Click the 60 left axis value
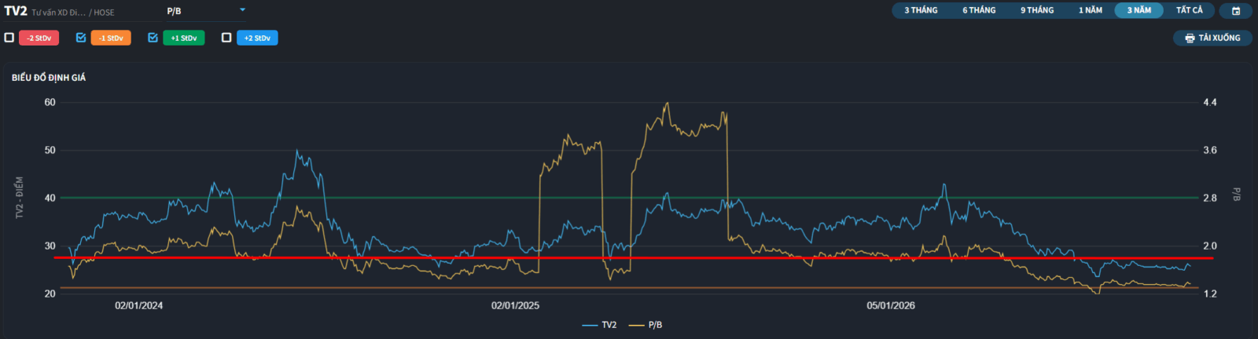Image resolution: width=1258 pixels, height=339 pixels. pos(50,102)
